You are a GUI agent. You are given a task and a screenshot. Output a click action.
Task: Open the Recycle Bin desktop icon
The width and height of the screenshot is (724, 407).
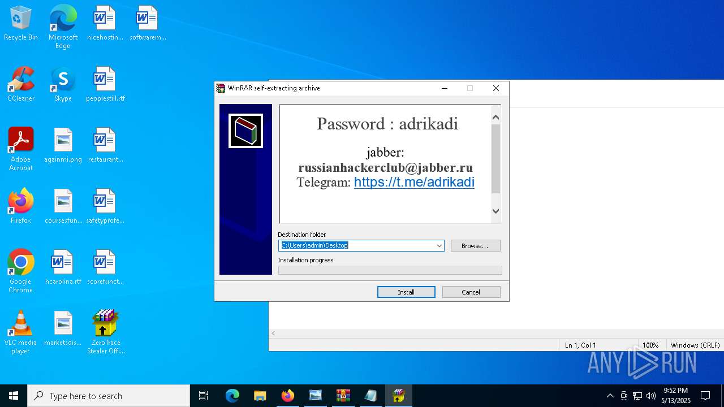21,24
